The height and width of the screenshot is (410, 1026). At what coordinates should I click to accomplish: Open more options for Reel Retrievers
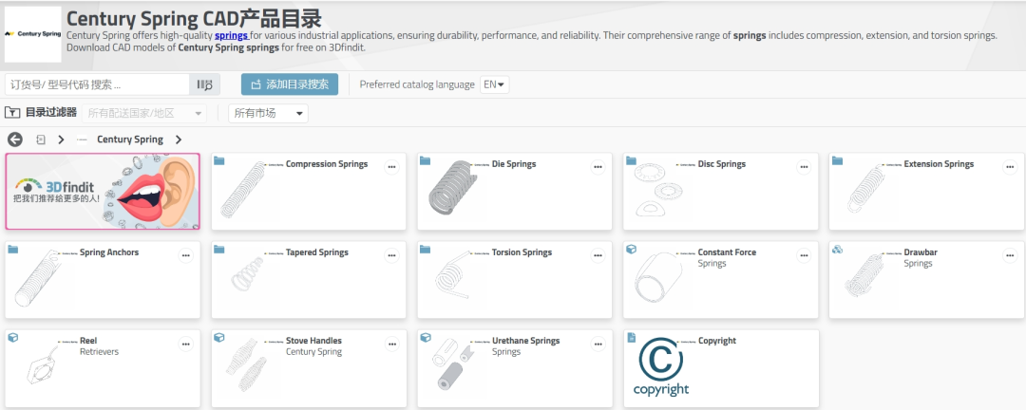(x=186, y=344)
